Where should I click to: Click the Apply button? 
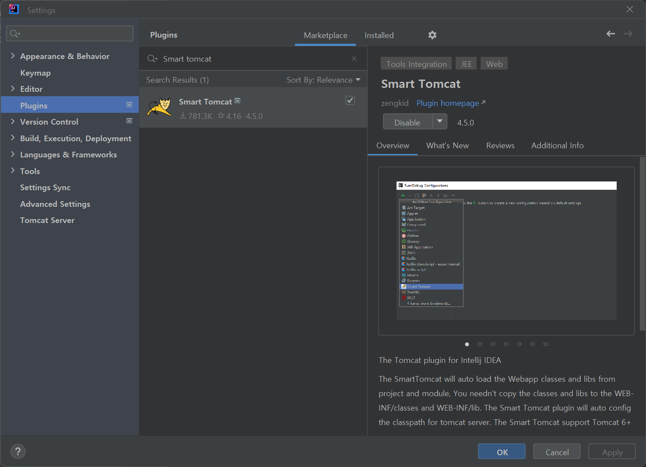[x=611, y=451]
